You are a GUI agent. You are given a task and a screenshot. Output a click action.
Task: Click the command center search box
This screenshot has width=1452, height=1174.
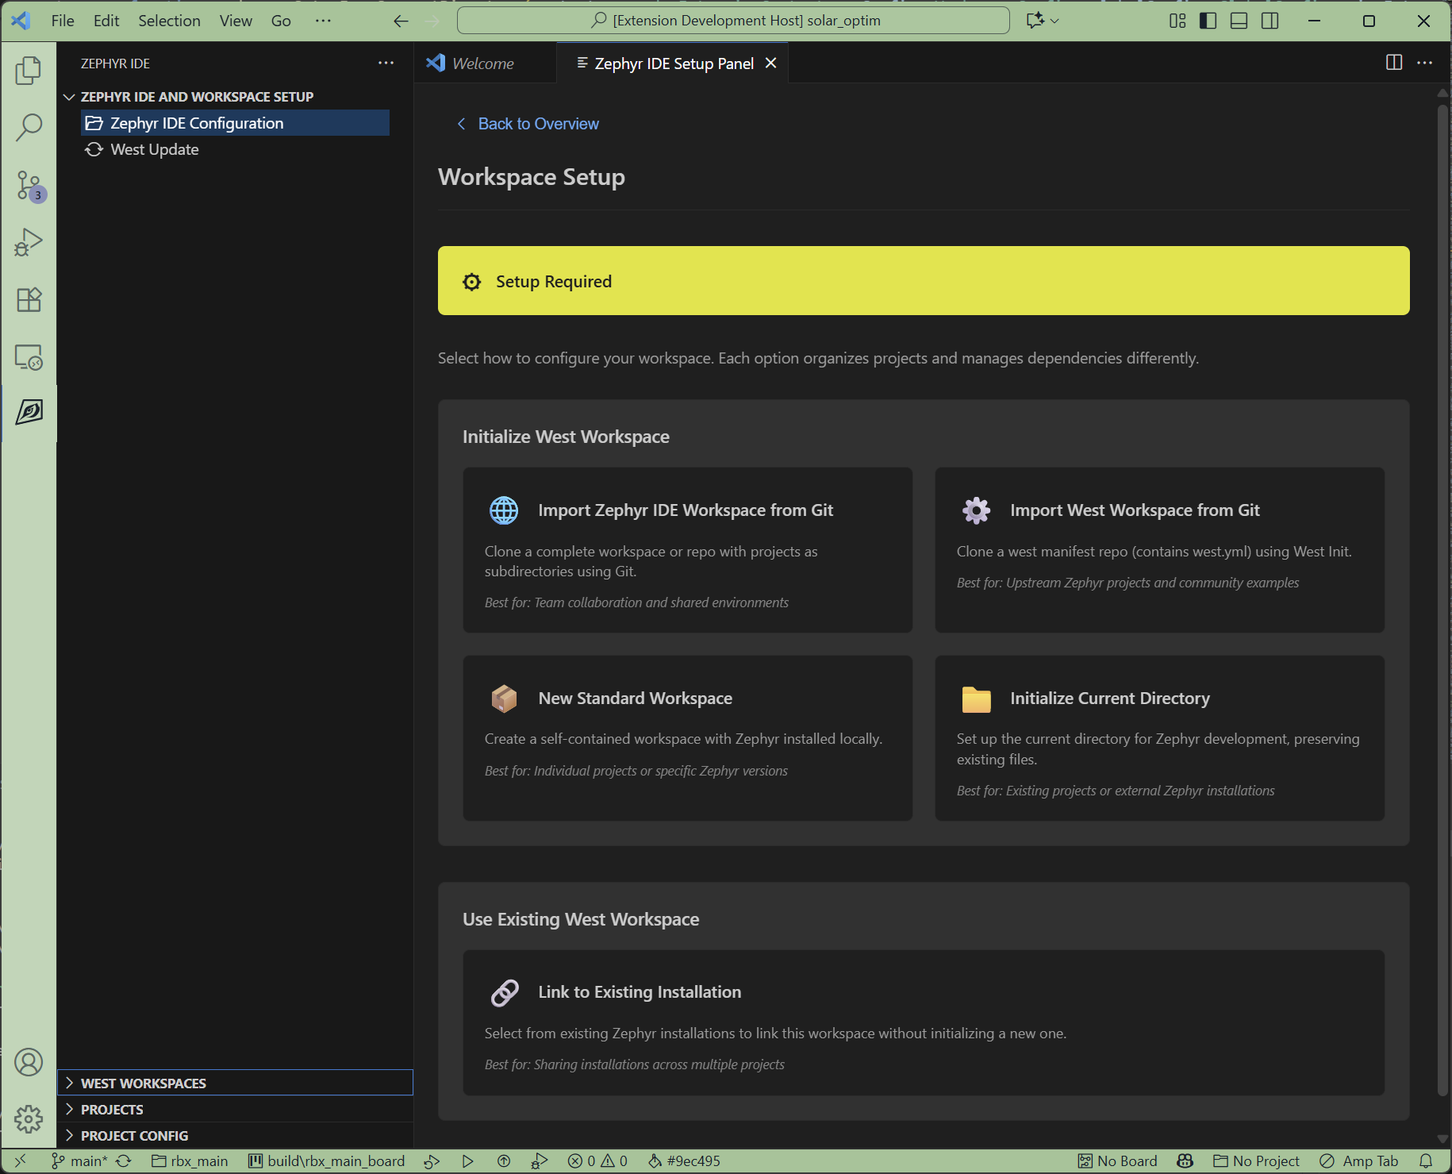click(x=733, y=21)
